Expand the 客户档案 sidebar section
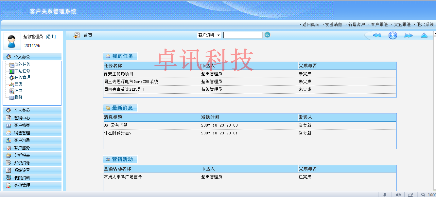 [22, 125]
